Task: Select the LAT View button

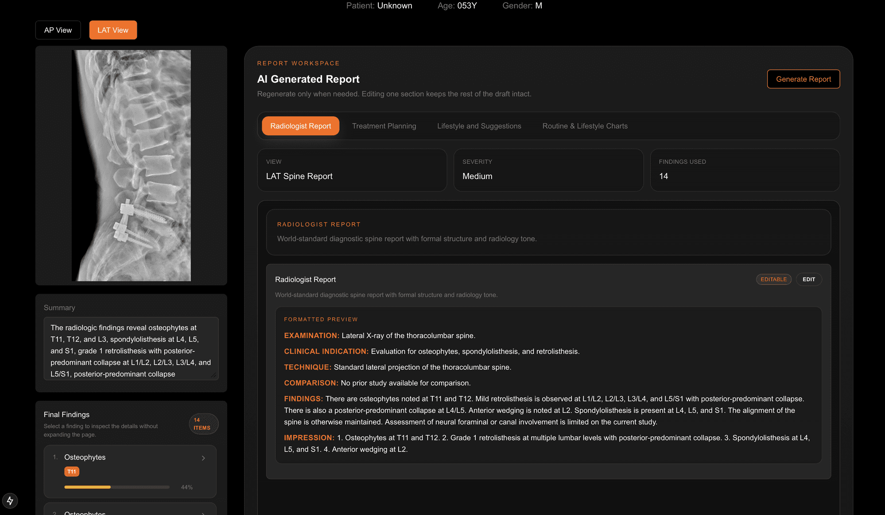Action: 113,30
